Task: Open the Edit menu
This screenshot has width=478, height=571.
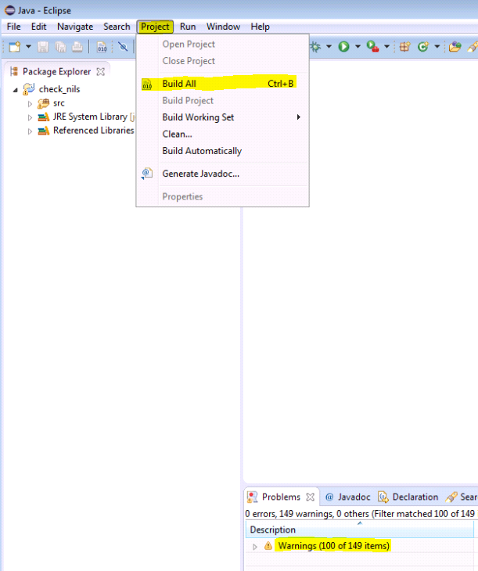Action: (x=38, y=27)
